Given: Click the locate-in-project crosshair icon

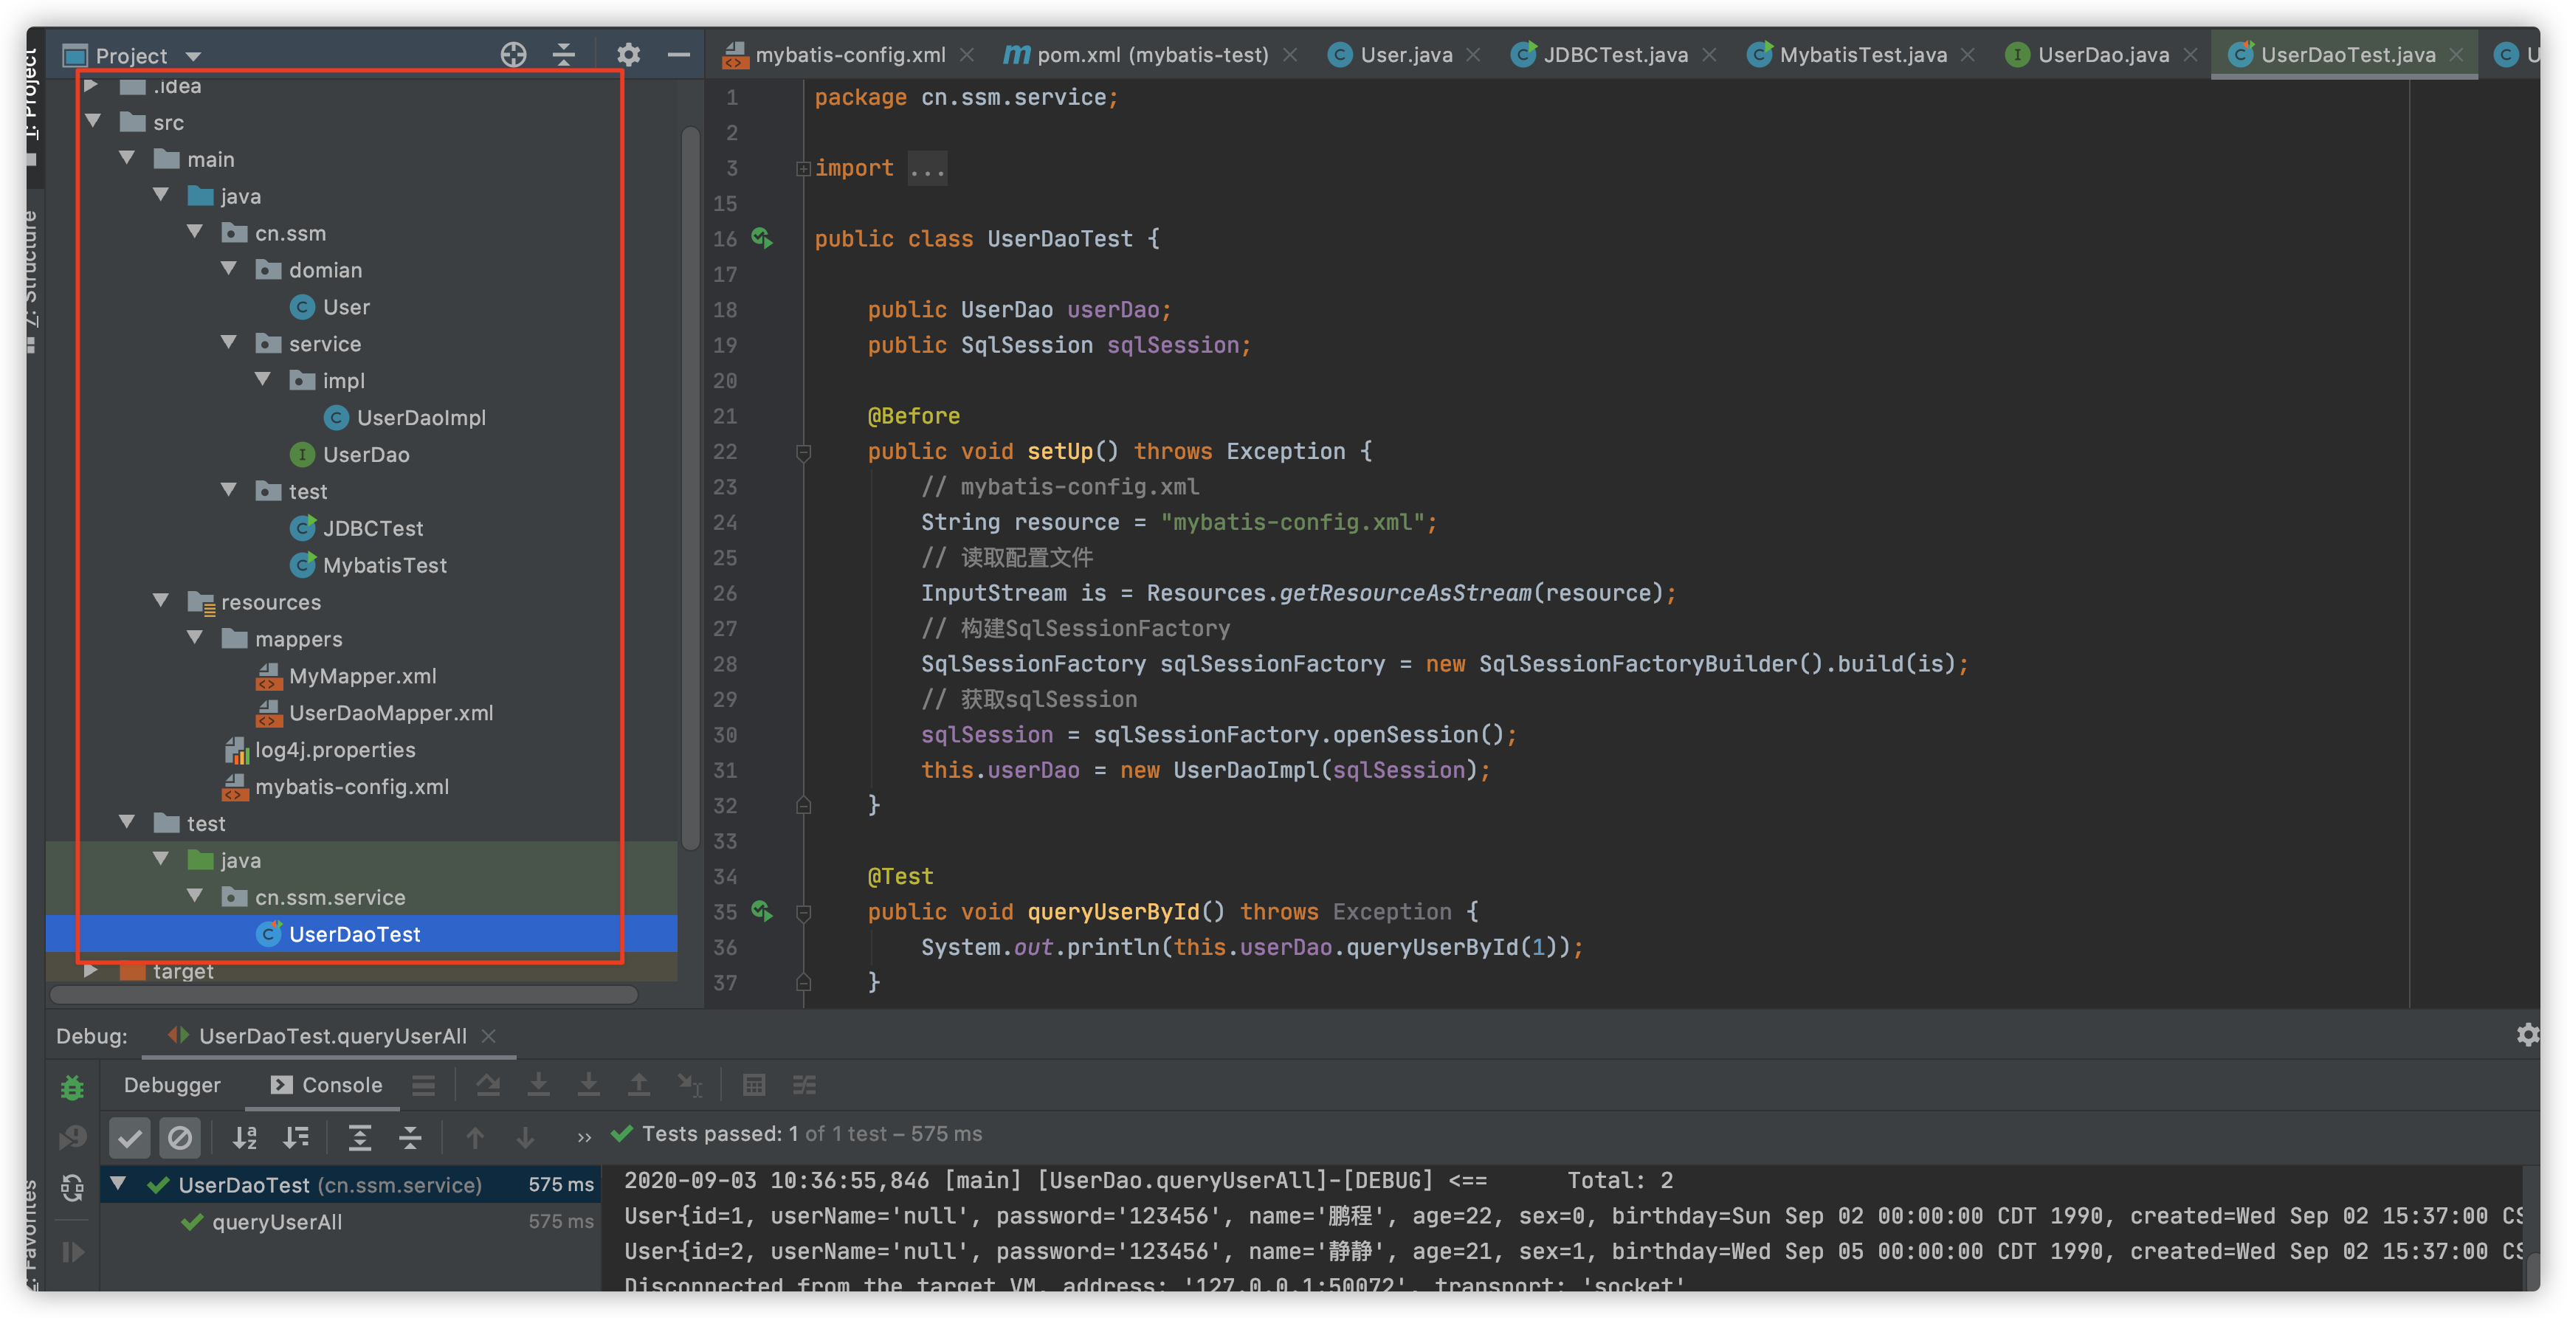Looking at the screenshot, I should pyautogui.click(x=513, y=55).
